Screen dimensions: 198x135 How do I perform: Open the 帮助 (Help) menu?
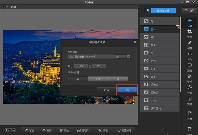13,7
